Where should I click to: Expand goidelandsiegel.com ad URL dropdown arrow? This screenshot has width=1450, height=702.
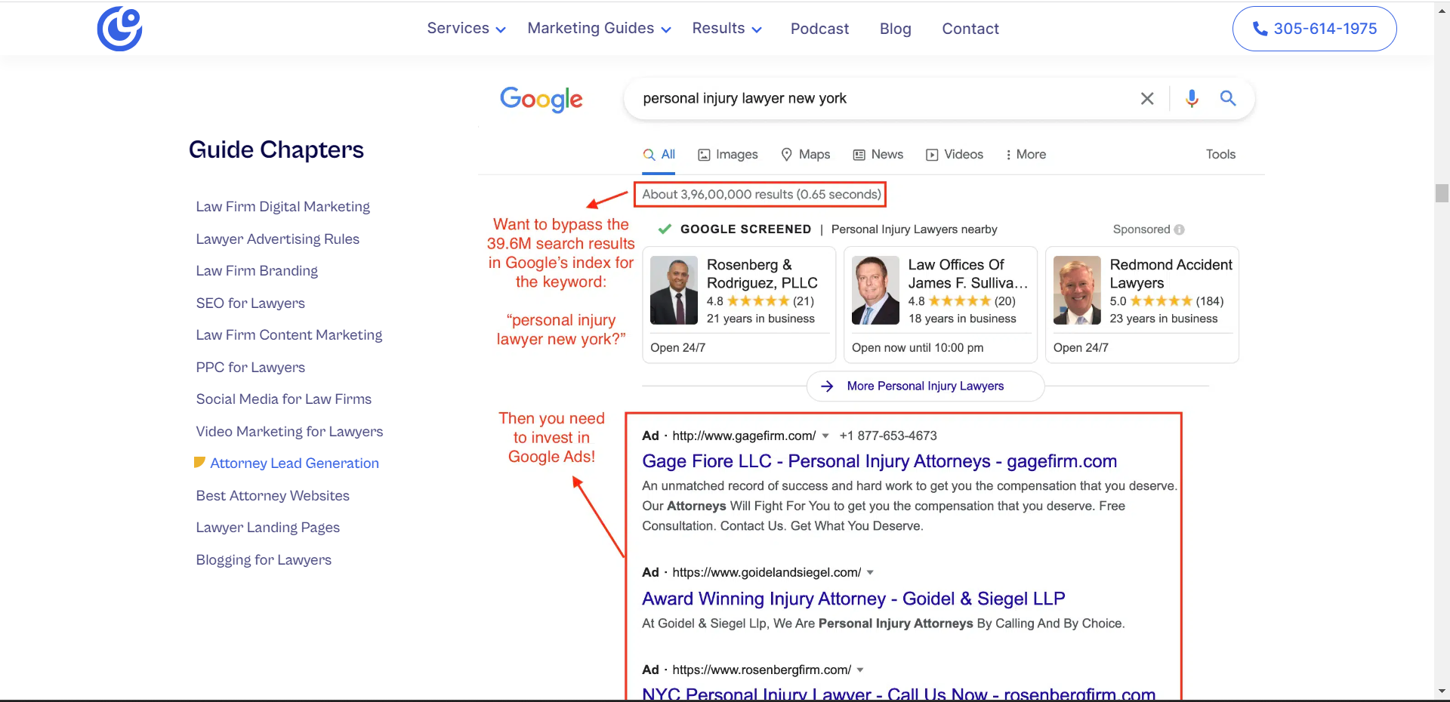point(870,573)
